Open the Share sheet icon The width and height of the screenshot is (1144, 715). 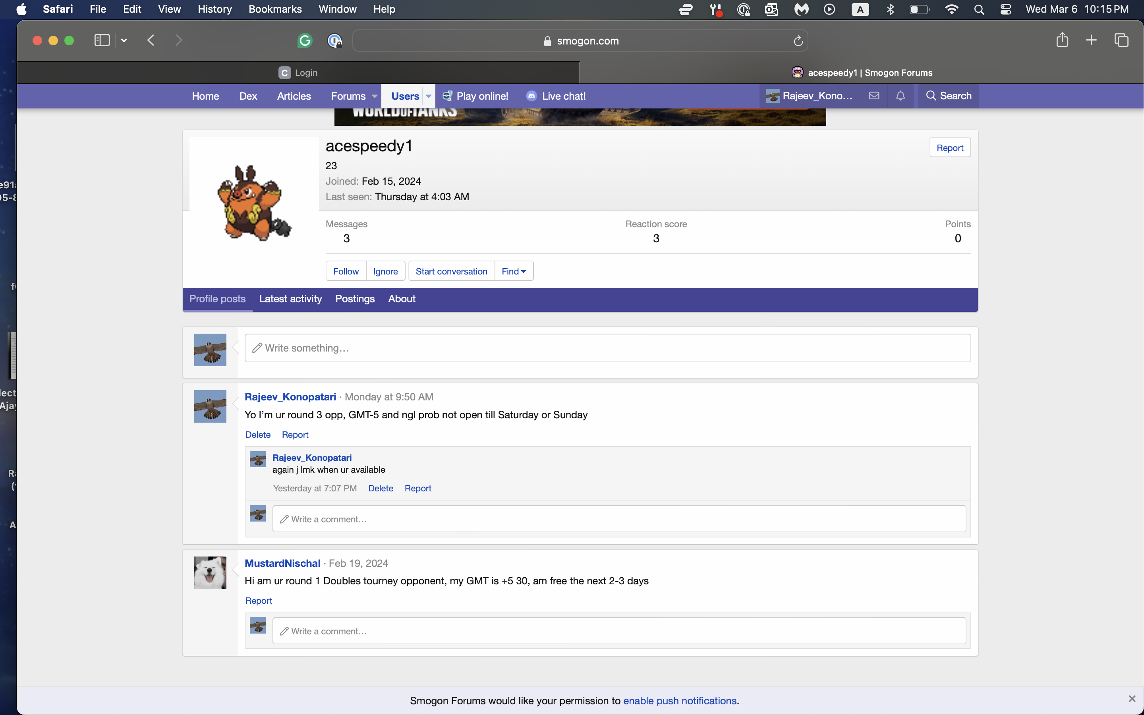click(x=1062, y=40)
